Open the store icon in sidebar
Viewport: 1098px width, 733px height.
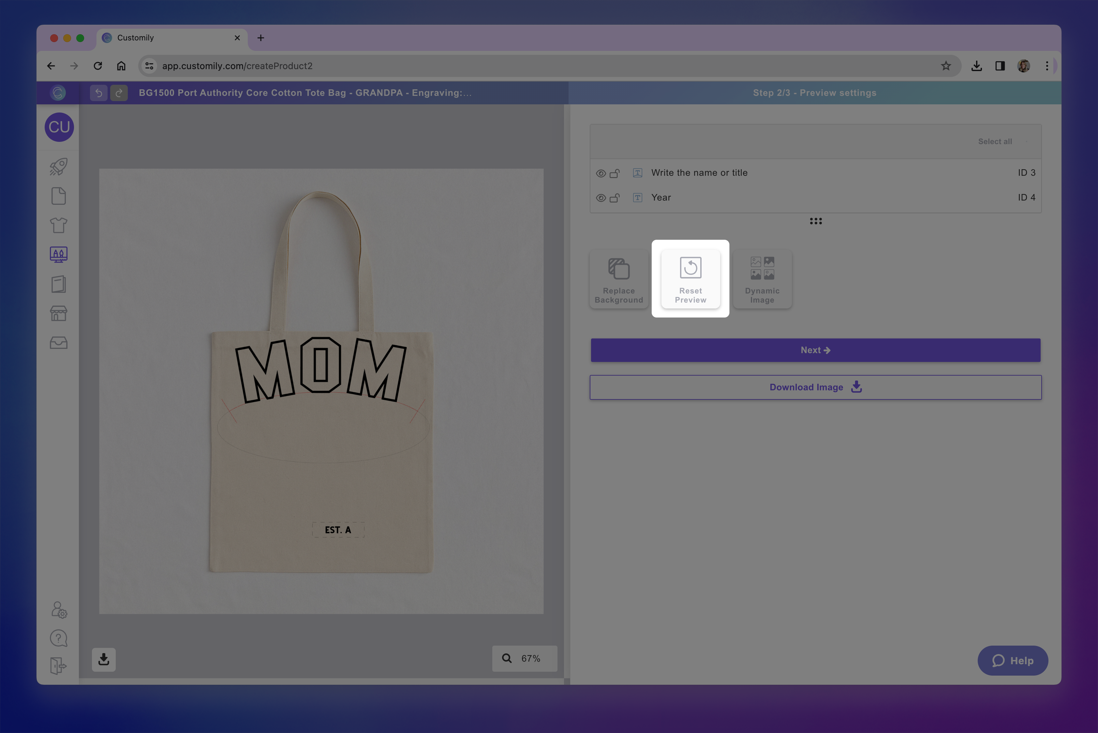[x=58, y=313]
